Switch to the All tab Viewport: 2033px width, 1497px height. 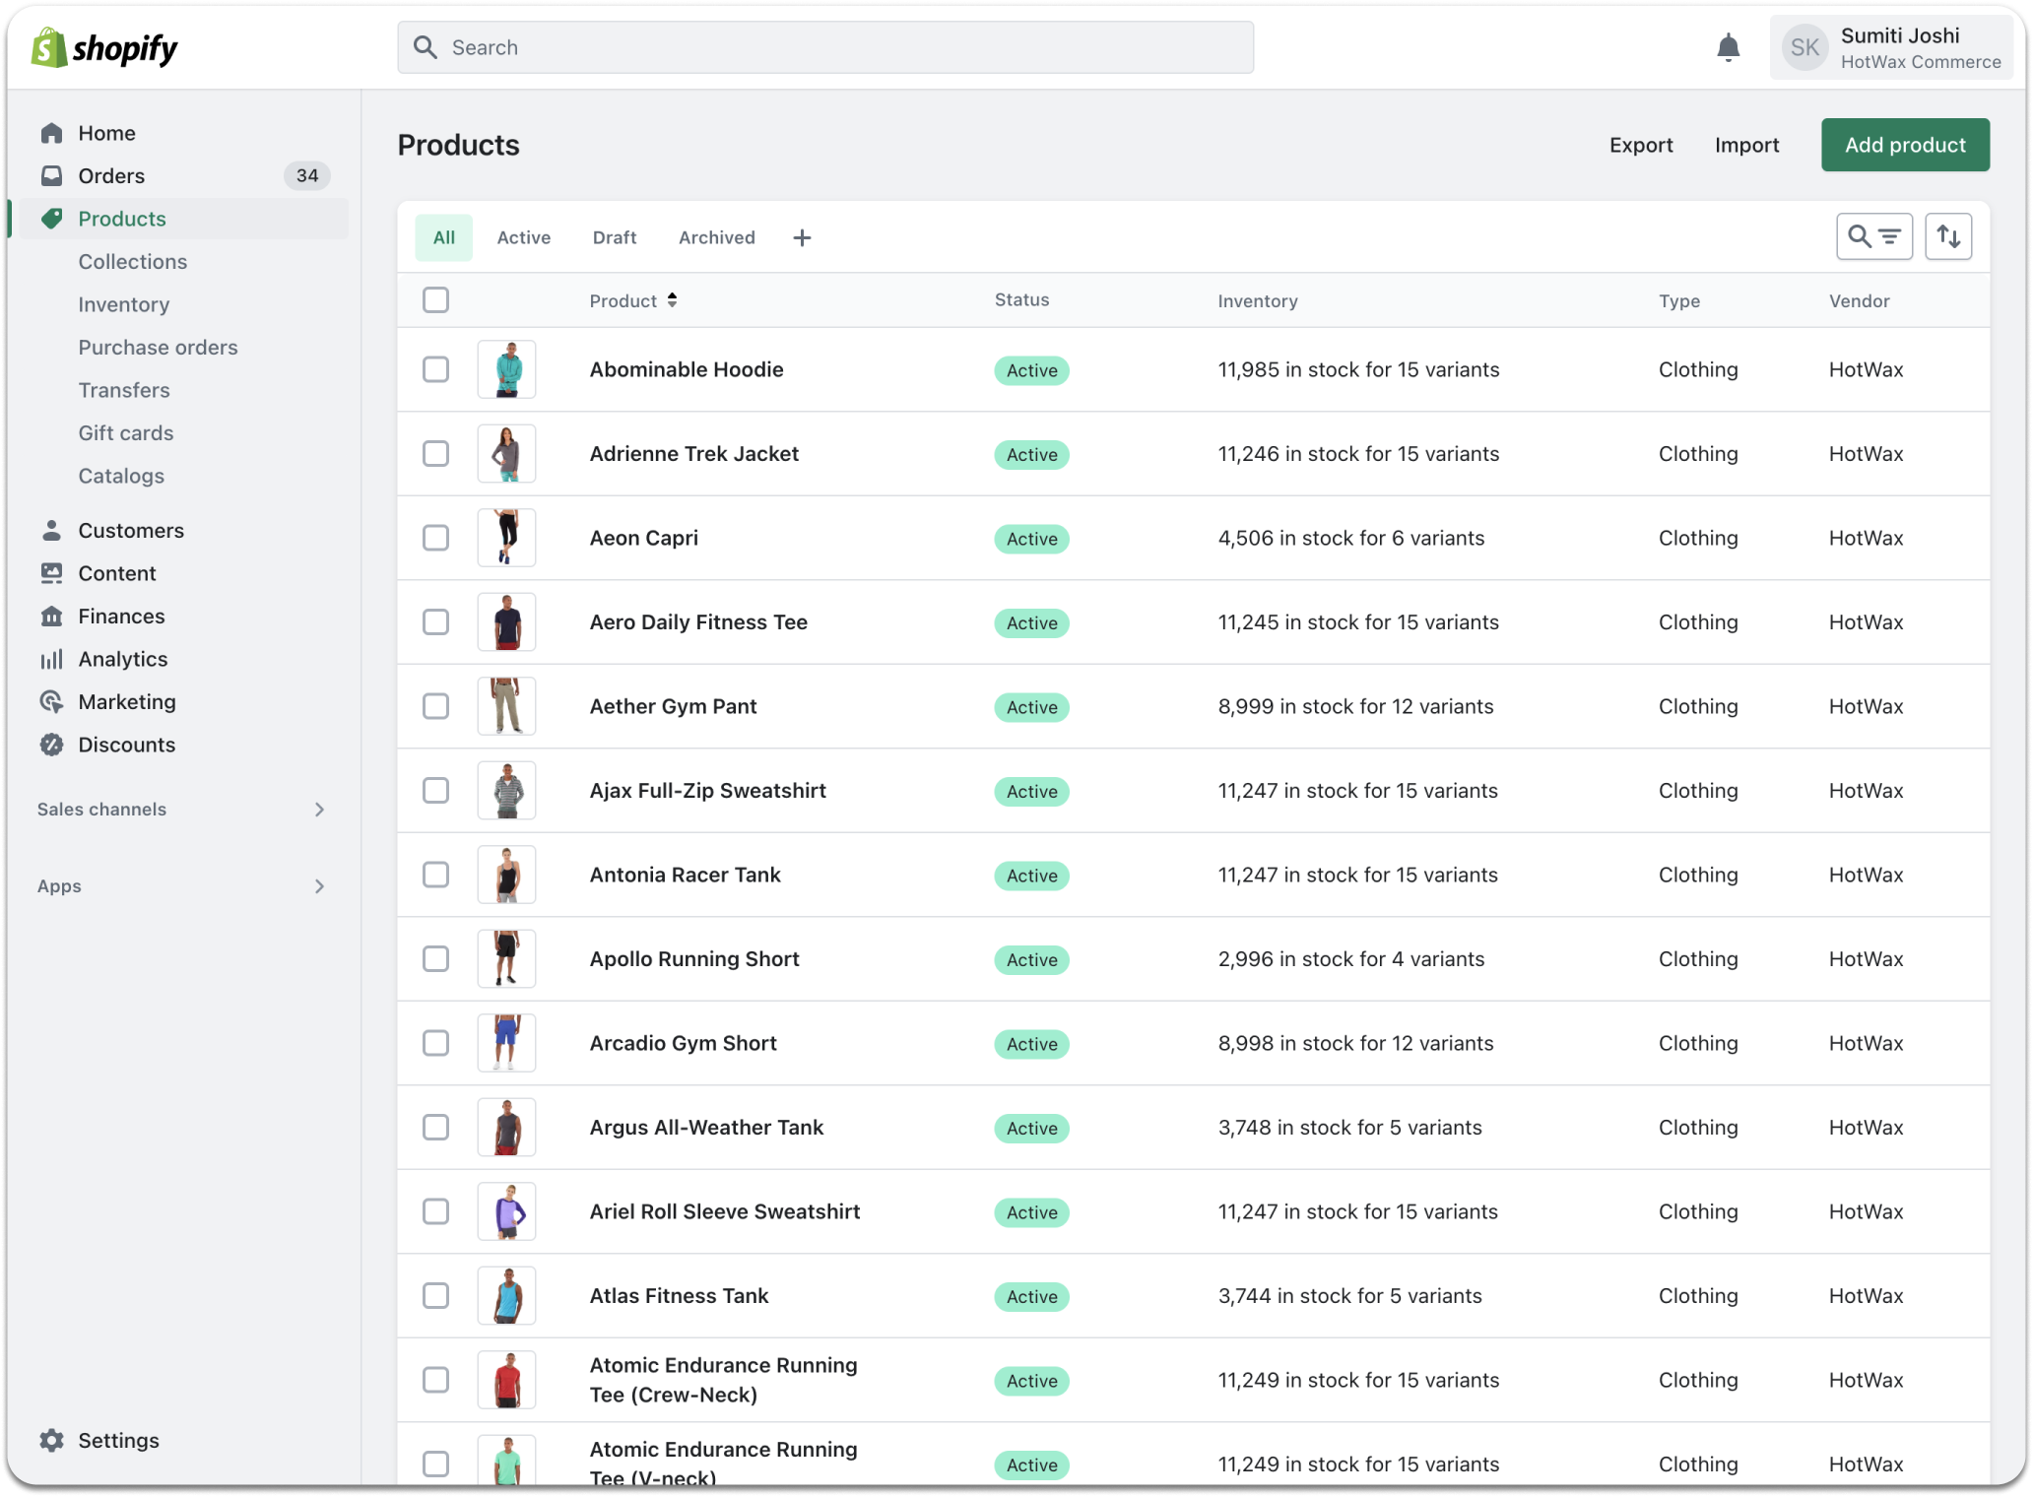pos(444,237)
